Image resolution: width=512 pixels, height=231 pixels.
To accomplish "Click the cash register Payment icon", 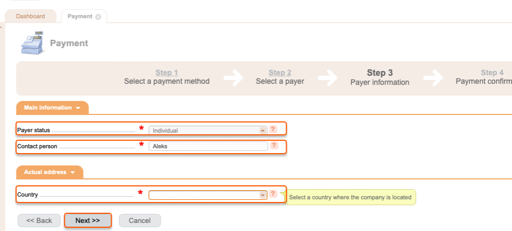I will tap(32, 43).
